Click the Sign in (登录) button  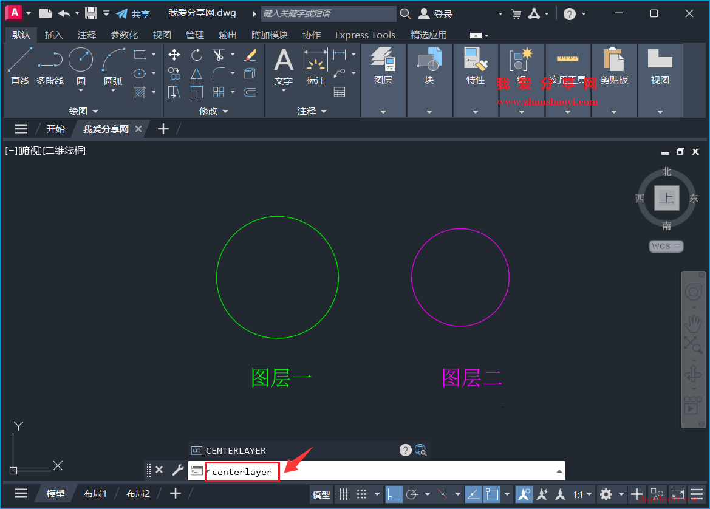pos(435,14)
